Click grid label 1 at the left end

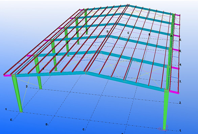[x=6, y=109]
